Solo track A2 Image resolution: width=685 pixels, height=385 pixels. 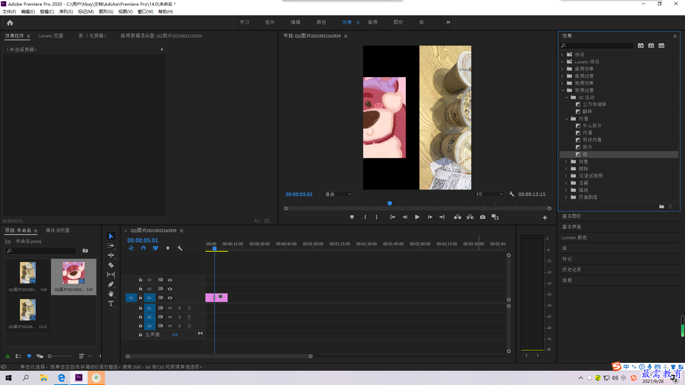click(x=179, y=317)
